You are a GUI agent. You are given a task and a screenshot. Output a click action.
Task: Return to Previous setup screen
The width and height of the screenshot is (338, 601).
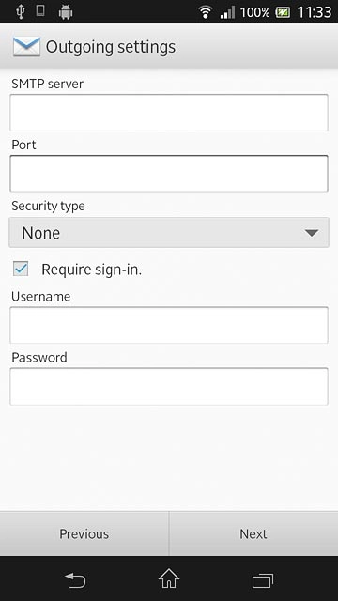tap(84, 533)
